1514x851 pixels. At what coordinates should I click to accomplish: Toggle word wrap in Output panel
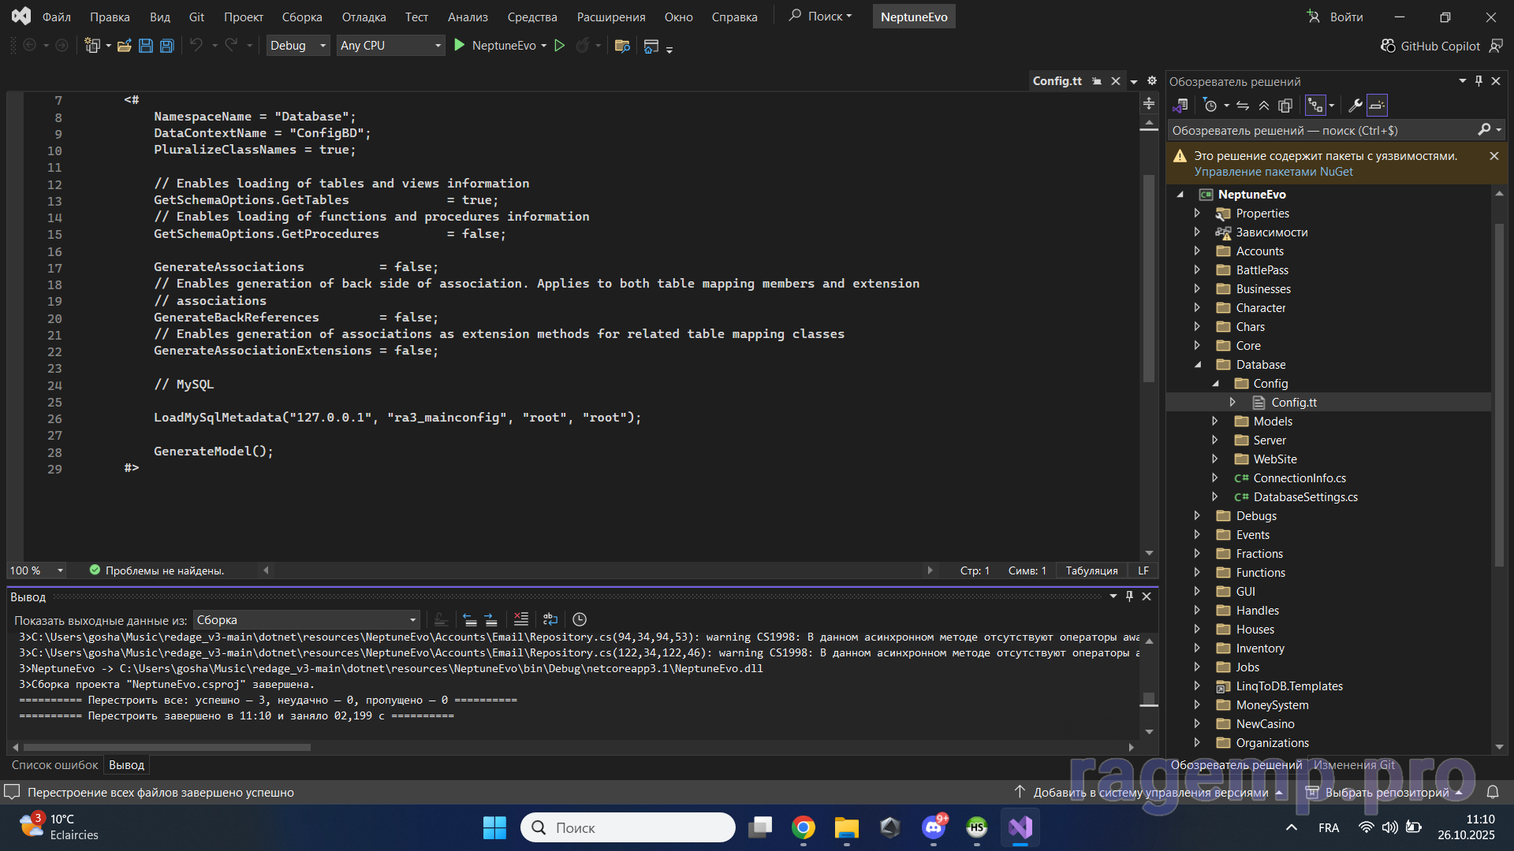[x=550, y=619]
